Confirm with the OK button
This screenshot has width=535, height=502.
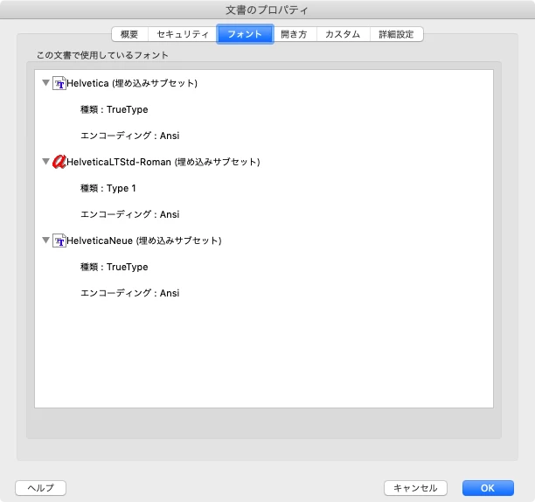[x=488, y=488]
